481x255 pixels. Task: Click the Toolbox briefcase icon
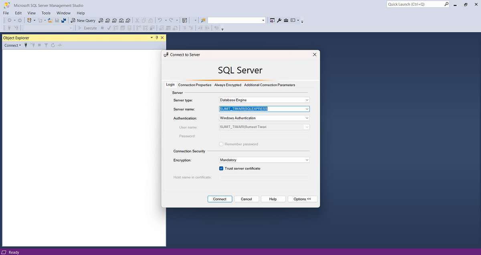[x=286, y=20]
